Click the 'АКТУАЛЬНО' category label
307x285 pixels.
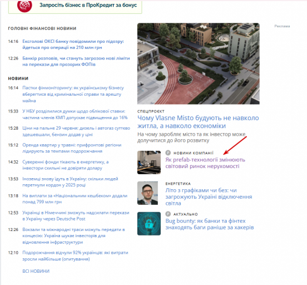[x=185, y=214]
